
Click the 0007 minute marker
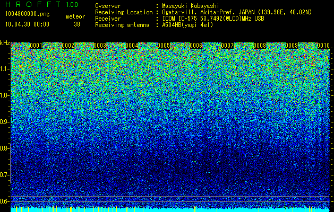228,46
